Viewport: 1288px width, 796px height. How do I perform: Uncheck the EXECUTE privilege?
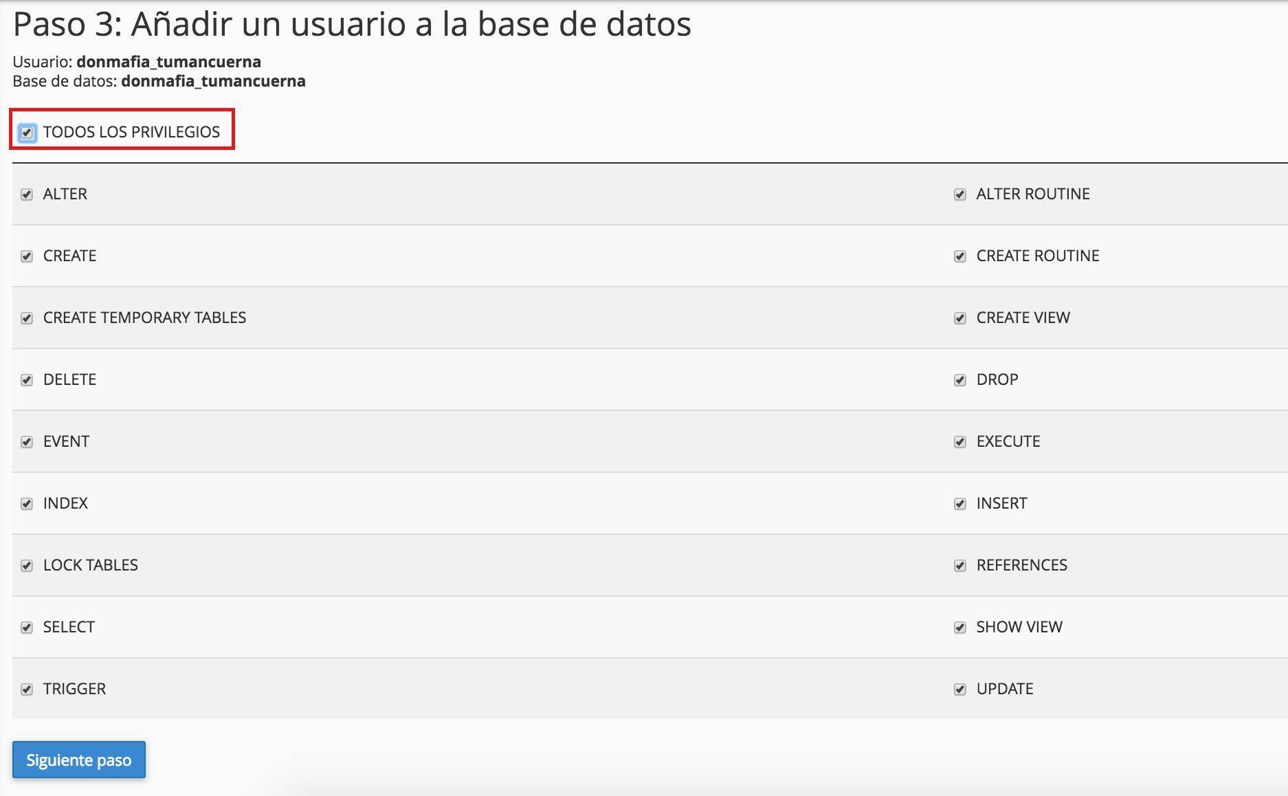point(960,442)
